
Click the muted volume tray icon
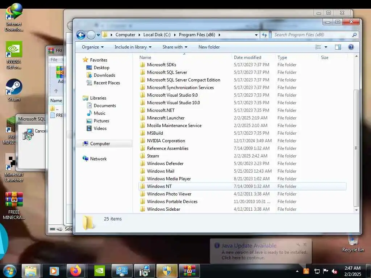pos(334,271)
